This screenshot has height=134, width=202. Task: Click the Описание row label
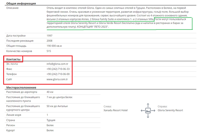(12, 8)
